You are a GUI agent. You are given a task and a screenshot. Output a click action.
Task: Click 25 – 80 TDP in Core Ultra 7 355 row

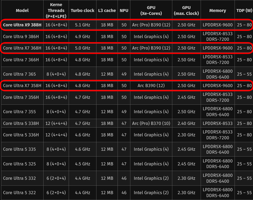point(244,112)
